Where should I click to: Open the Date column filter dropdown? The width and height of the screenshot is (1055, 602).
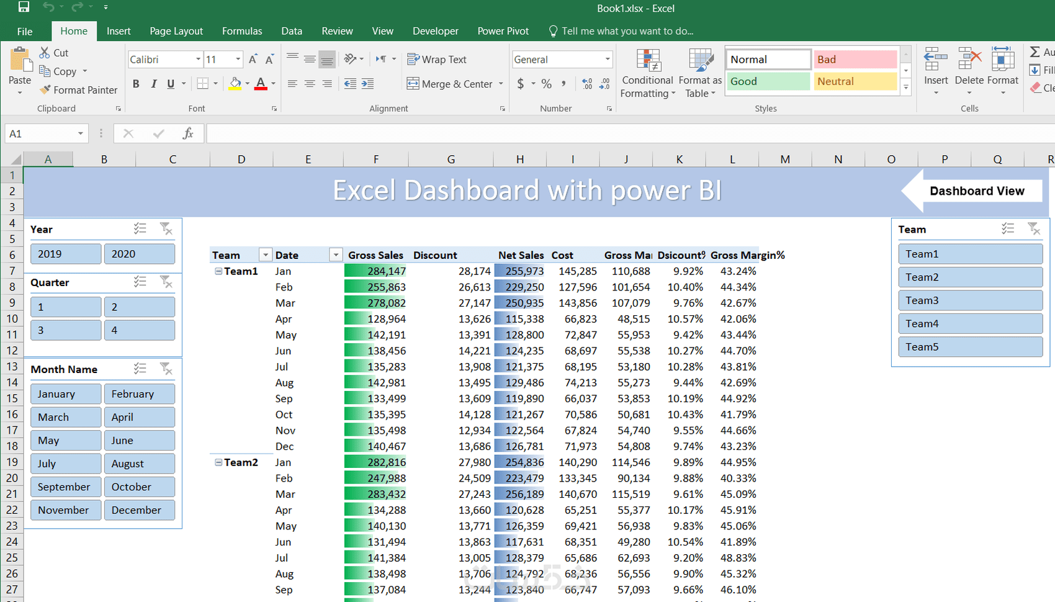pyautogui.click(x=336, y=255)
